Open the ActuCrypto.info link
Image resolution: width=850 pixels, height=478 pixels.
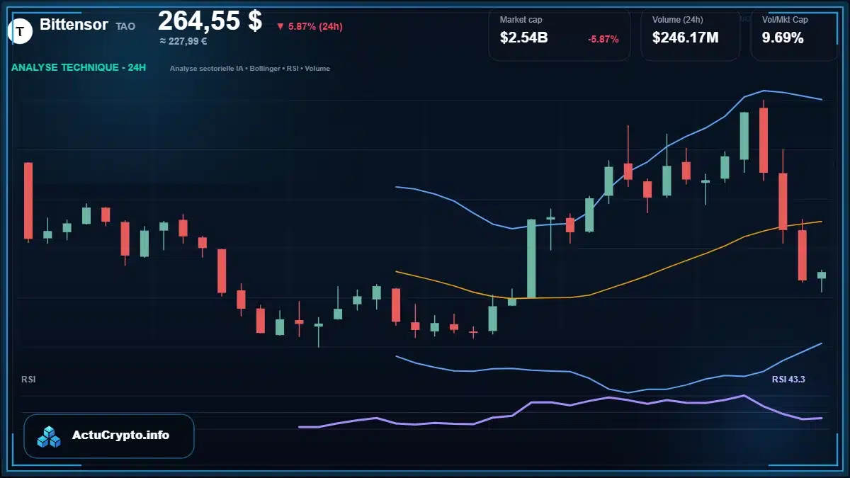click(120, 436)
